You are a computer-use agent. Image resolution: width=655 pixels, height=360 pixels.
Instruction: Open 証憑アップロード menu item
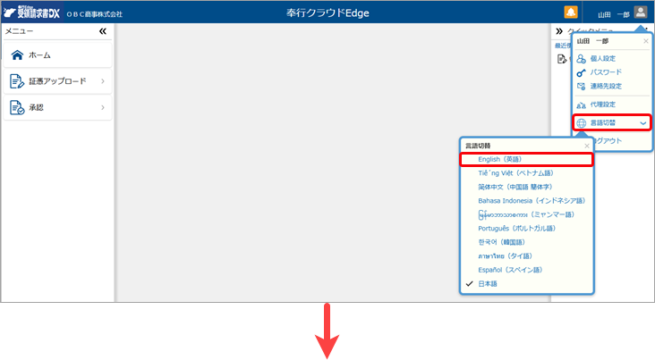point(57,81)
